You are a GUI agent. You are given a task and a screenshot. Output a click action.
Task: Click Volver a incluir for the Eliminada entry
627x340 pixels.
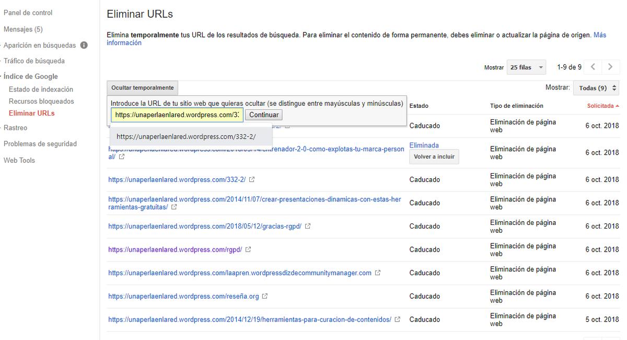434,156
